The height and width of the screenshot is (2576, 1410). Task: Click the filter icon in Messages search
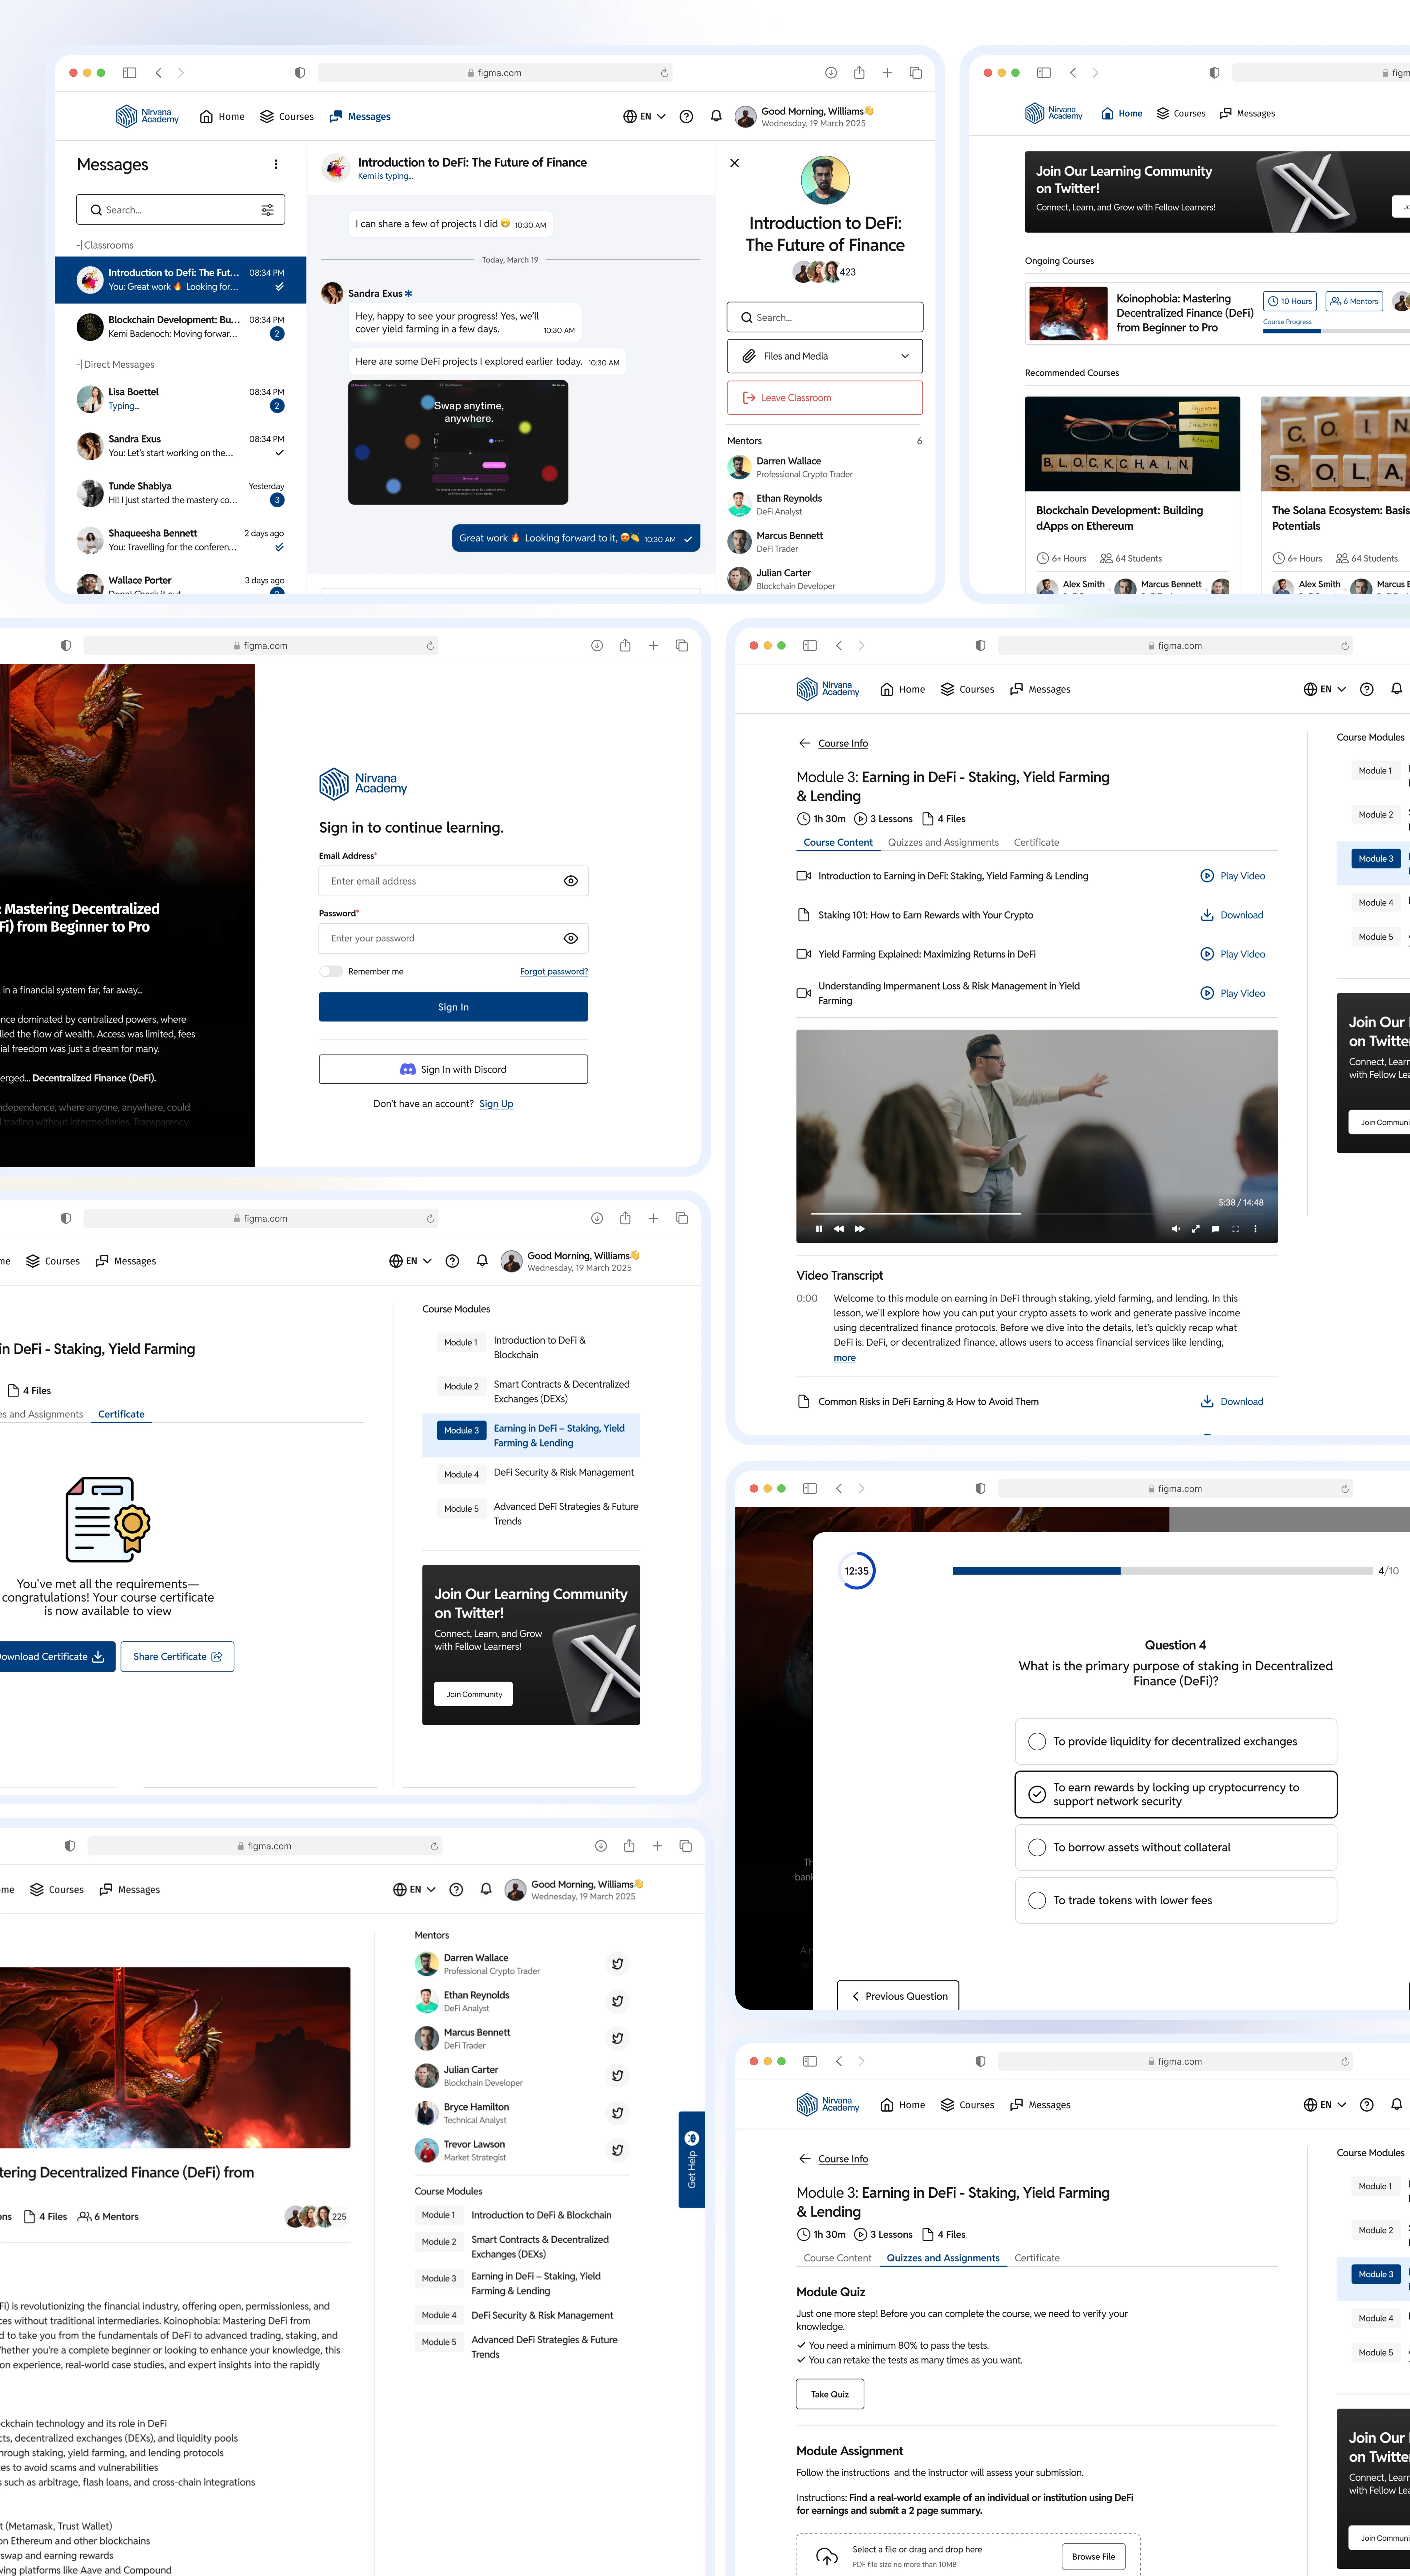click(267, 210)
